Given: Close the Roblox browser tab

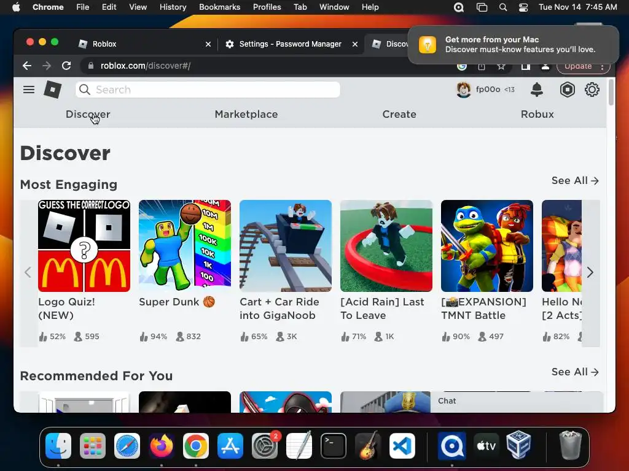Looking at the screenshot, I should pos(208,44).
